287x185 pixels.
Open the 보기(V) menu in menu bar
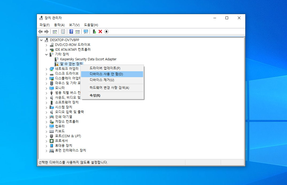tap(74, 25)
